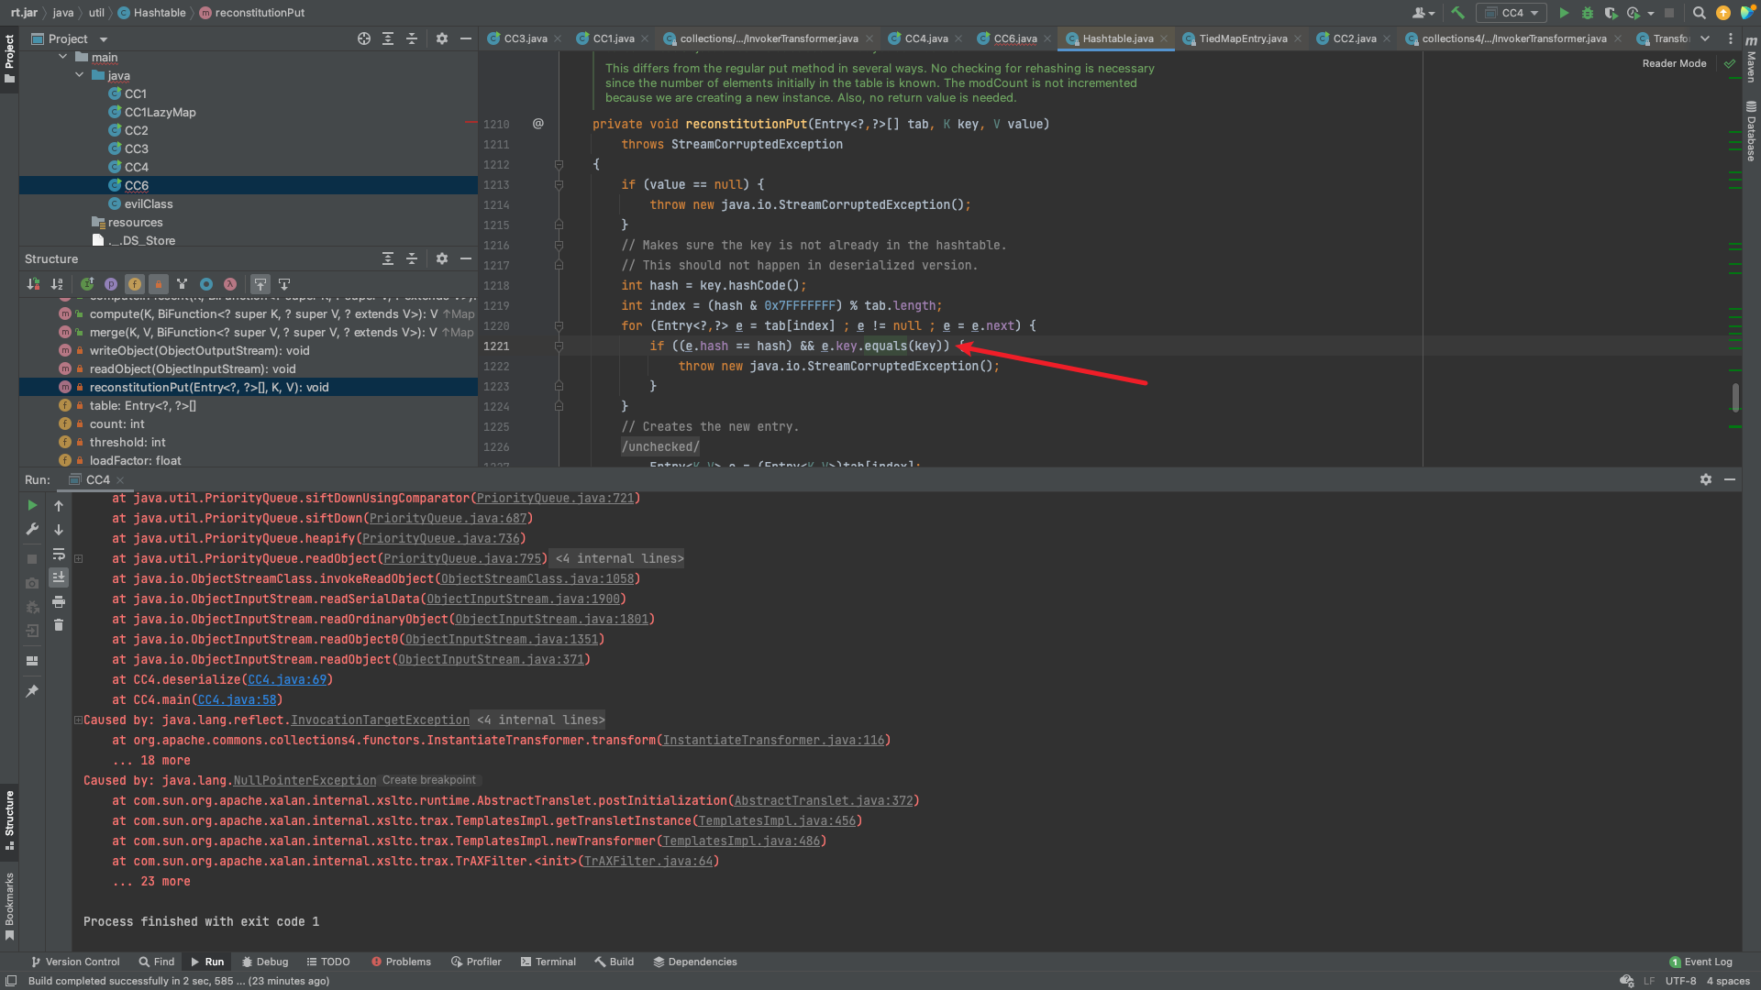Toggle sort by visibility in Structure
This screenshot has width=1761, height=990.
[34, 284]
